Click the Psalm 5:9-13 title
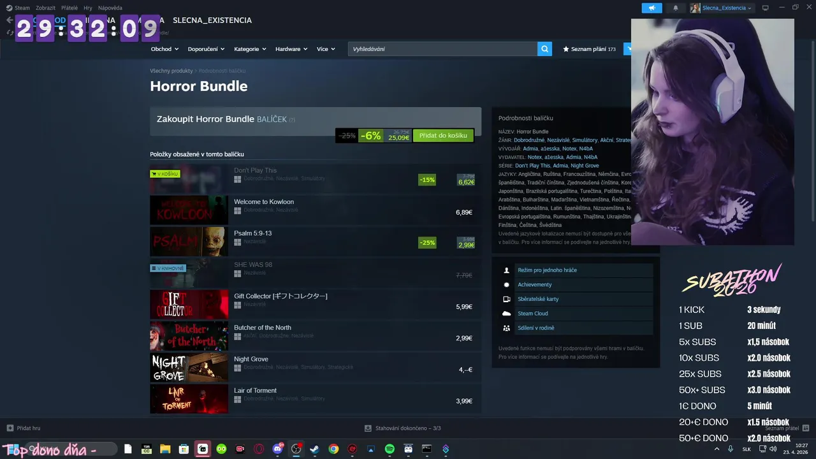The image size is (816, 459). 252,233
